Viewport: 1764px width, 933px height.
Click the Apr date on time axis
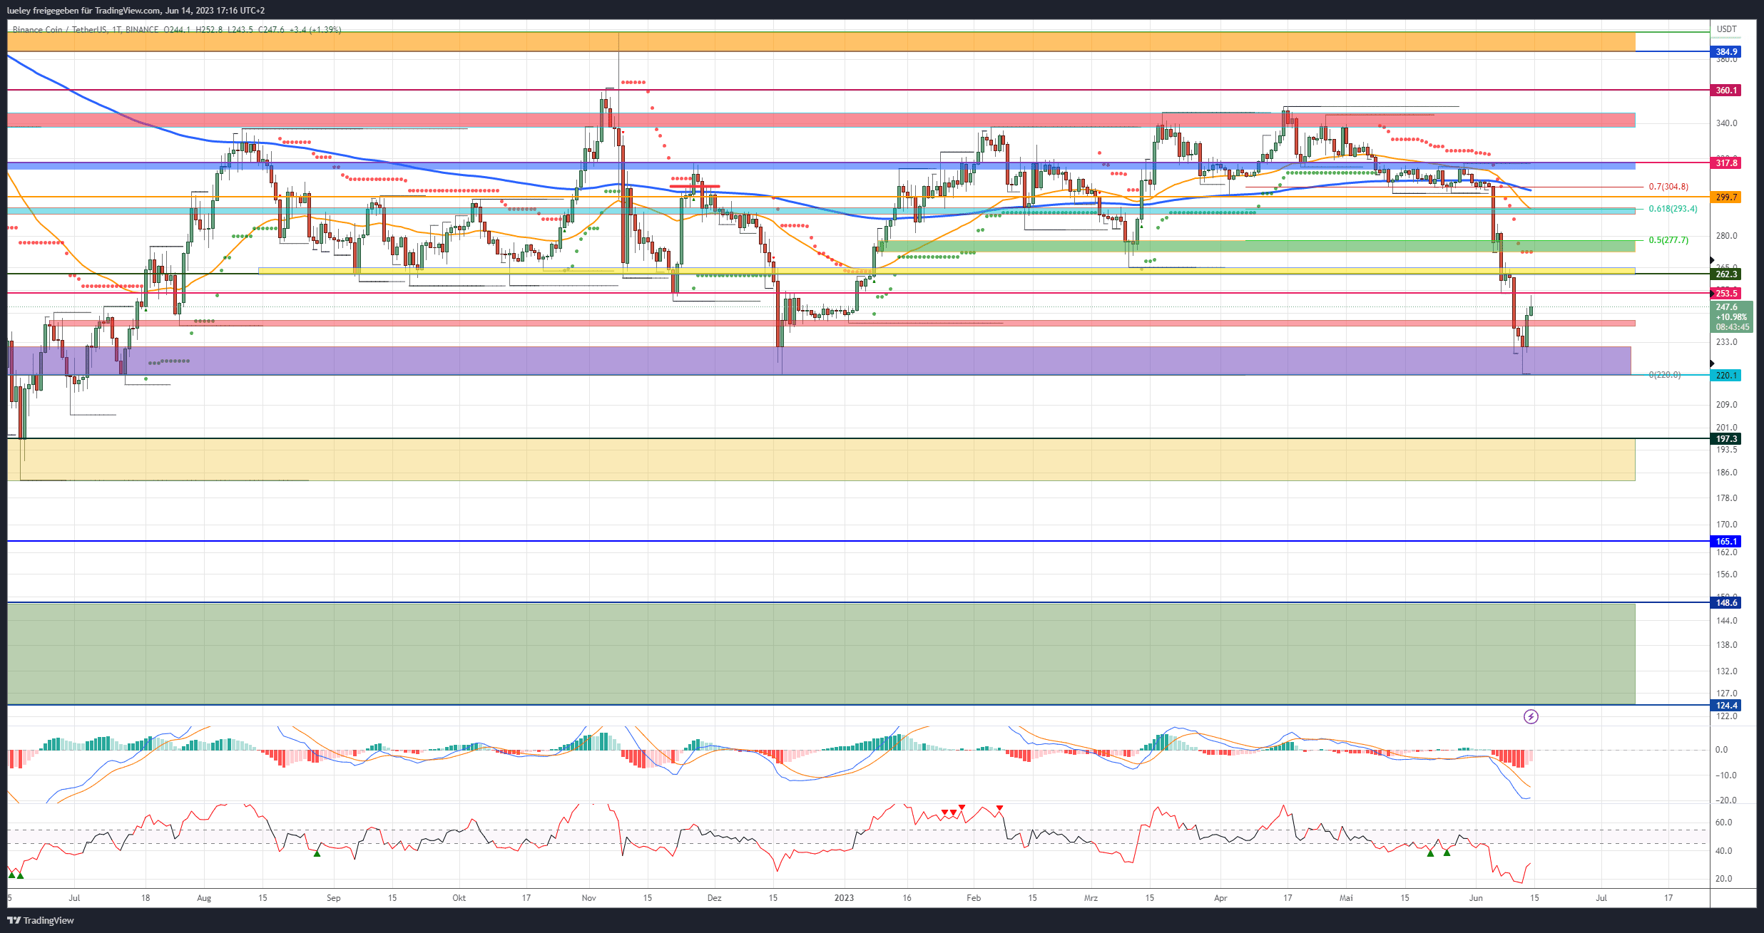click(x=1220, y=898)
